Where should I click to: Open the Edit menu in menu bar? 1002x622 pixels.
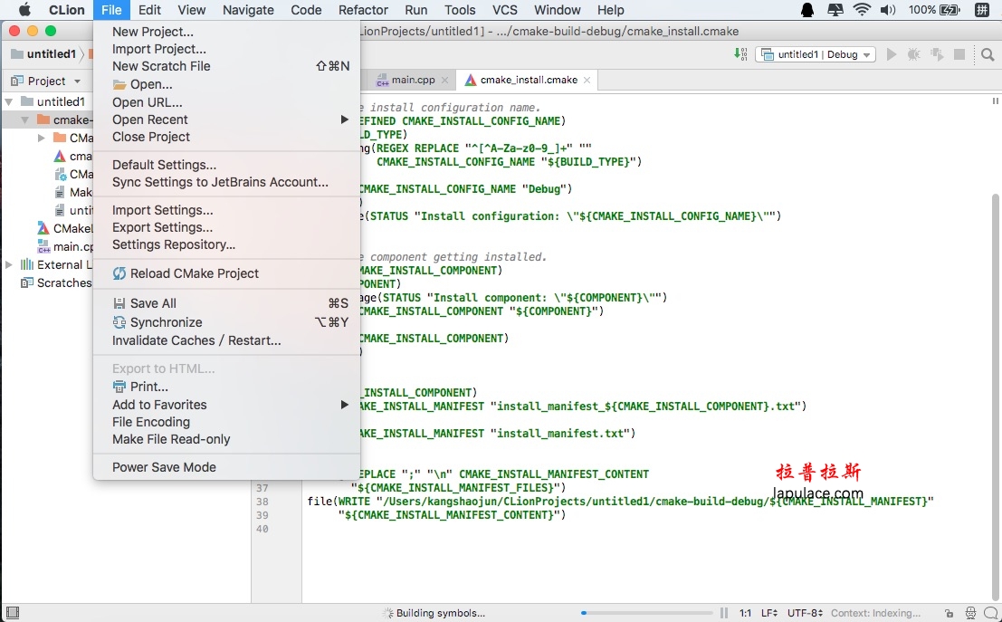click(149, 10)
